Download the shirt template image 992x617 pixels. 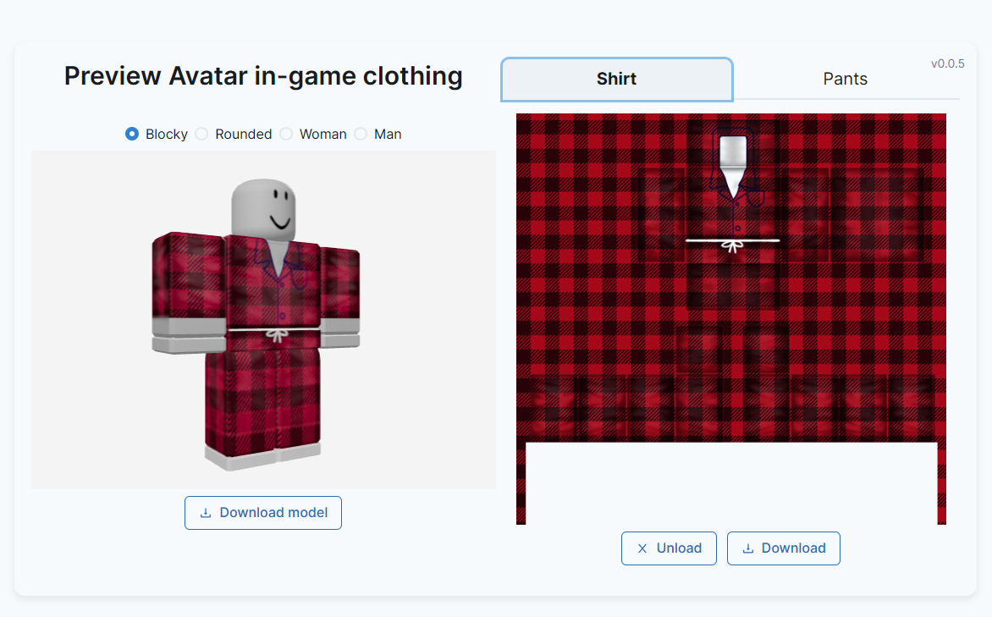(x=783, y=548)
